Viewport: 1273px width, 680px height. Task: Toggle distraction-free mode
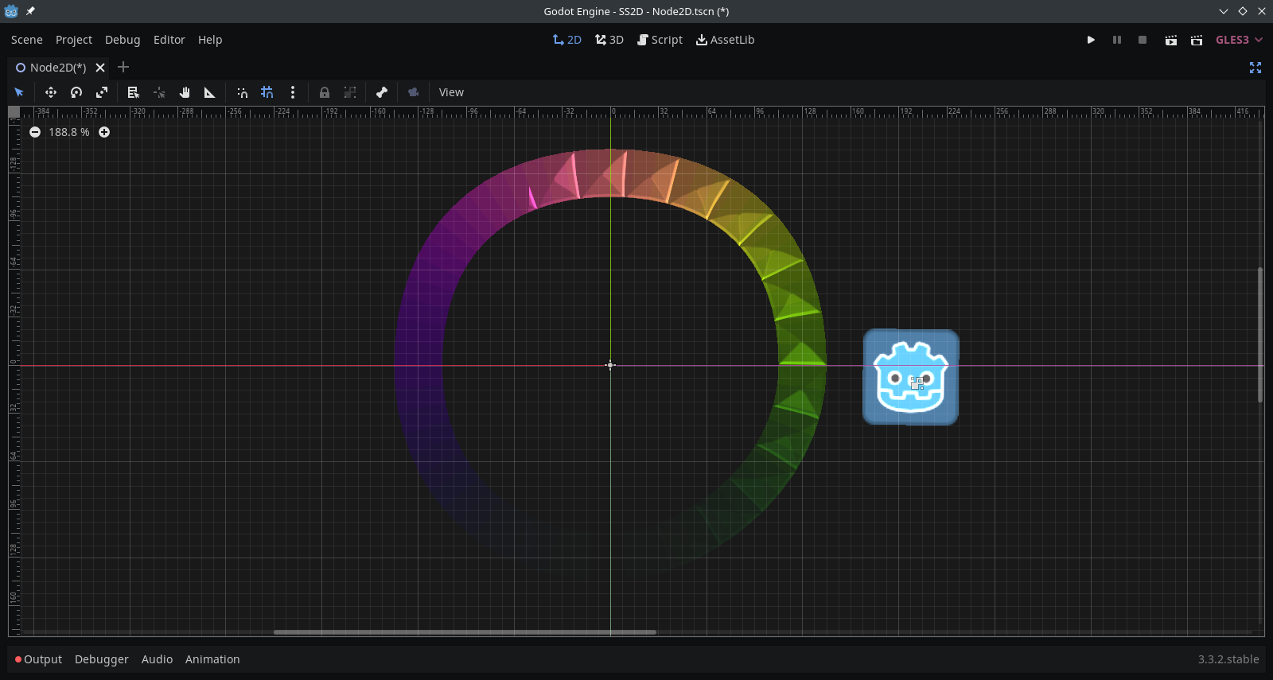[x=1255, y=68]
